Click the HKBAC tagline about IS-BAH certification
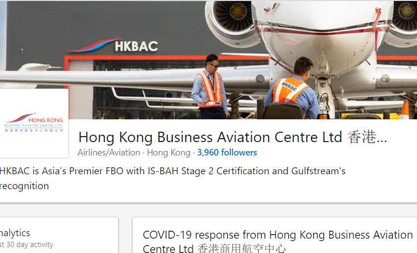417x253 pixels. point(172,171)
